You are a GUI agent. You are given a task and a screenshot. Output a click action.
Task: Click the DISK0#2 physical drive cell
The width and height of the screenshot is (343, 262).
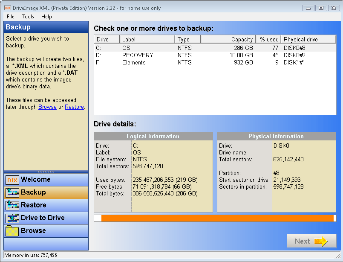pyautogui.click(x=294, y=55)
